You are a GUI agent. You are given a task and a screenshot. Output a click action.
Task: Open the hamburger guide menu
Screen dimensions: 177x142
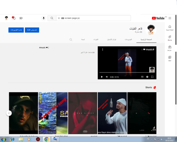pos(170,18)
